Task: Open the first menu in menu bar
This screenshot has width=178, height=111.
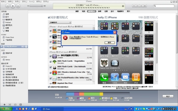Action: click(x=4, y=1)
